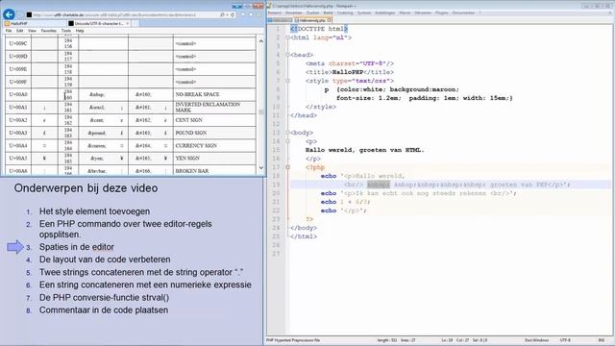Open the Notepad++ Instellingen menu

pyautogui.click(x=385, y=12)
